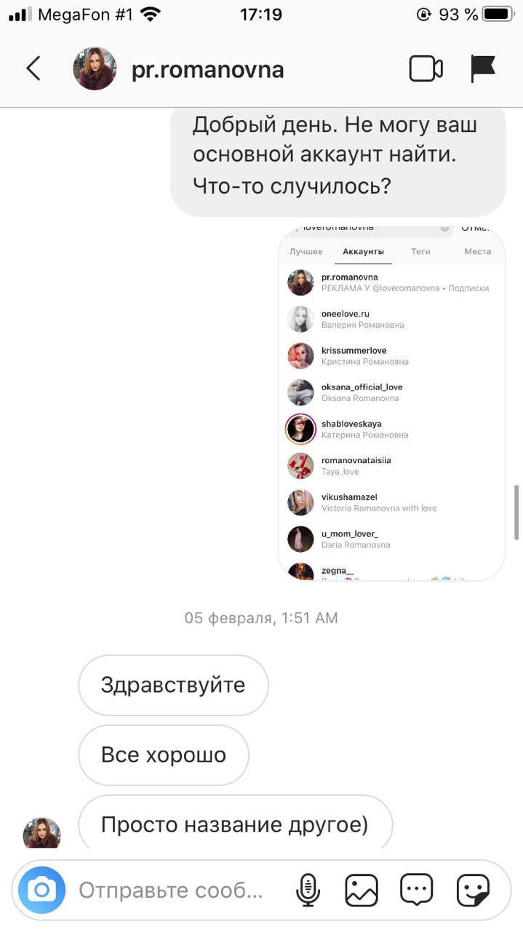Start a video call with pr.romanovna
Image resolution: width=523 pixels, height=932 pixels.
pyautogui.click(x=426, y=69)
